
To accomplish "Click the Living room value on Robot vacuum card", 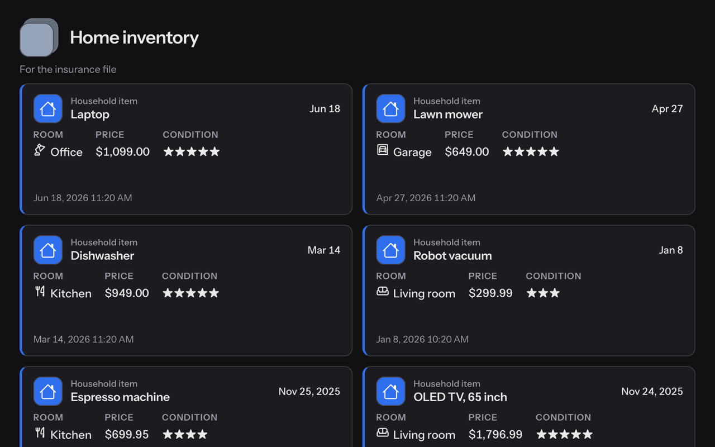I will pos(424,293).
